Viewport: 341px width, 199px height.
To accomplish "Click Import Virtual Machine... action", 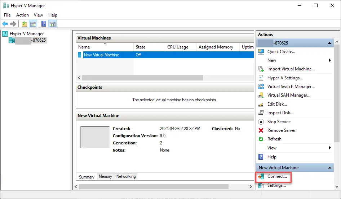I will tap(291, 69).
